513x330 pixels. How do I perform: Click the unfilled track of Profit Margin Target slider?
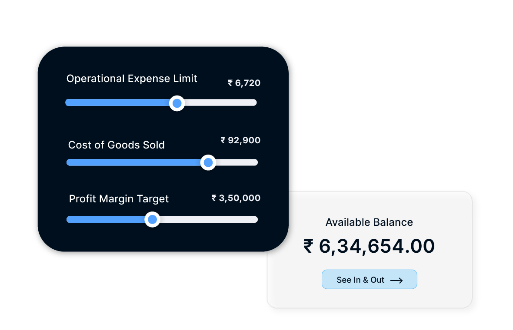[209, 220]
